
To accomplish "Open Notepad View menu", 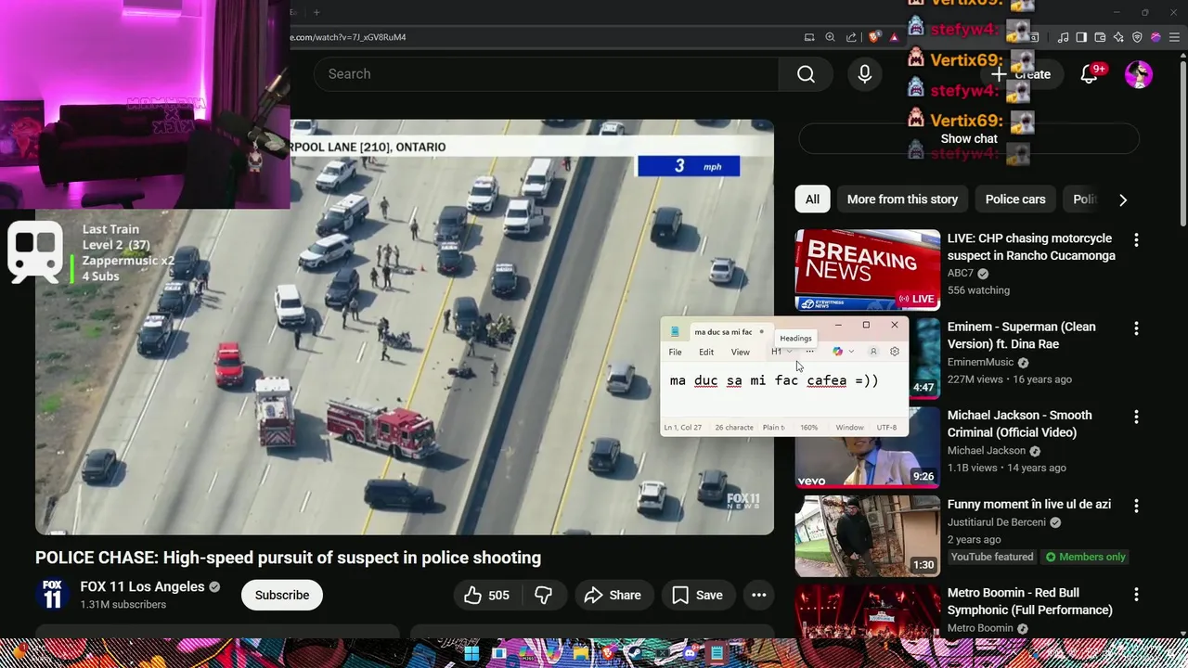I will click(740, 352).
